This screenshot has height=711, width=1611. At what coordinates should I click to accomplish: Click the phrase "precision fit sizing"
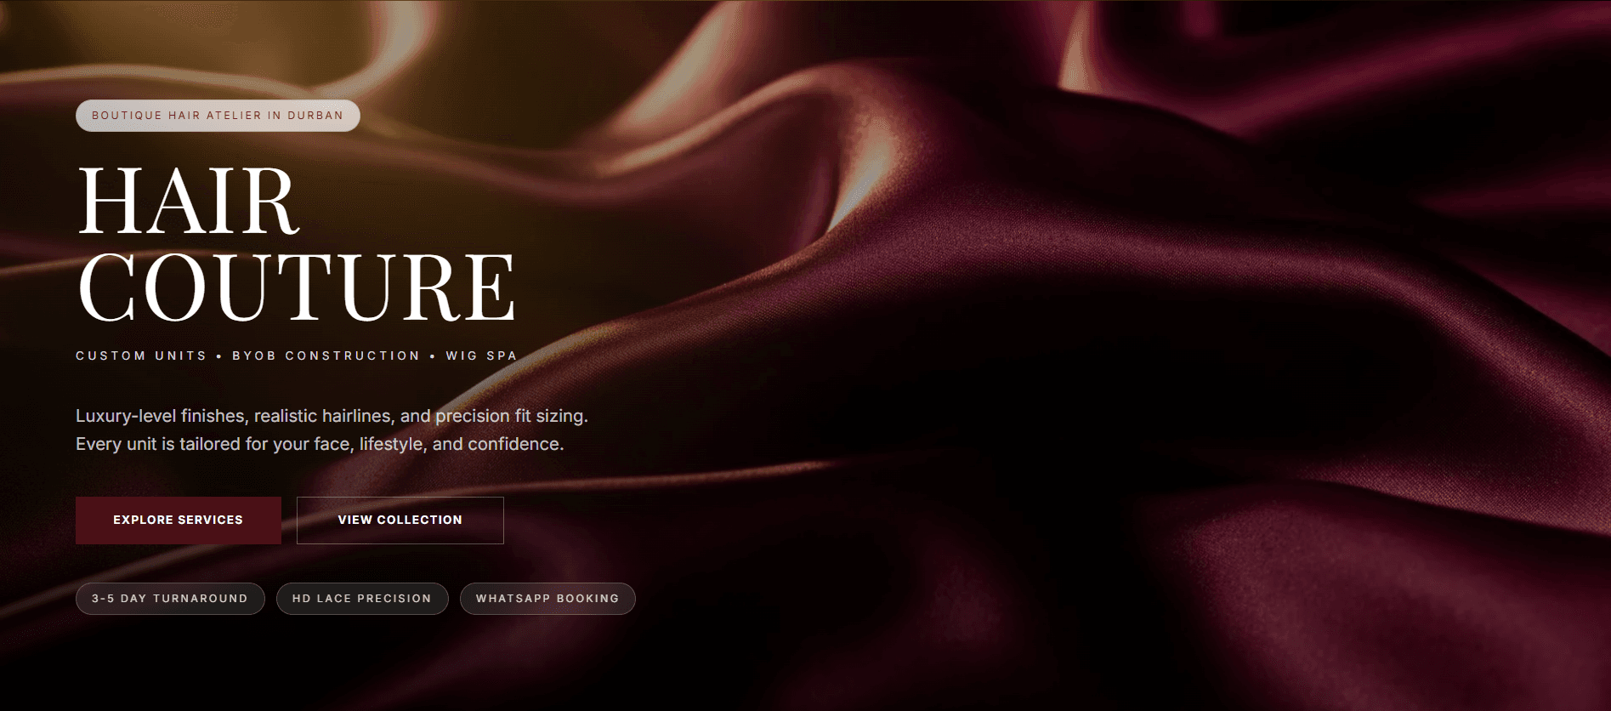[x=511, y=416]
